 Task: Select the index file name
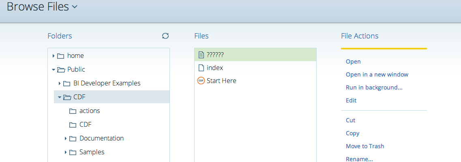pyautogui.click(x=215, y=68)
